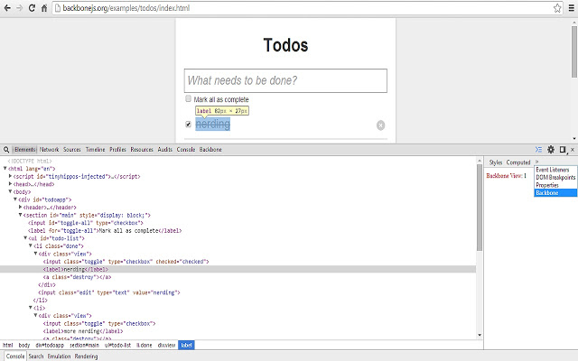578x361 pixels.
Task: Toggle the 'Mark all as complete' checkbox
Action: point(189,98)
